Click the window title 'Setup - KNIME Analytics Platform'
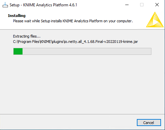The width and height of the screenshot is (165, 130). click(x=39, y=5)
